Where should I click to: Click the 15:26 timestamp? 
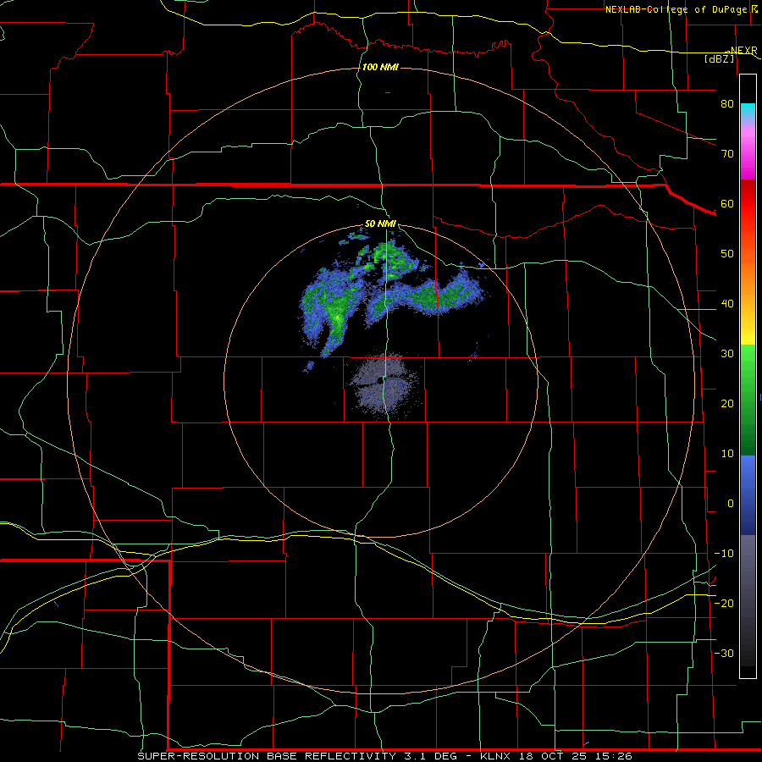click(612, 756)
